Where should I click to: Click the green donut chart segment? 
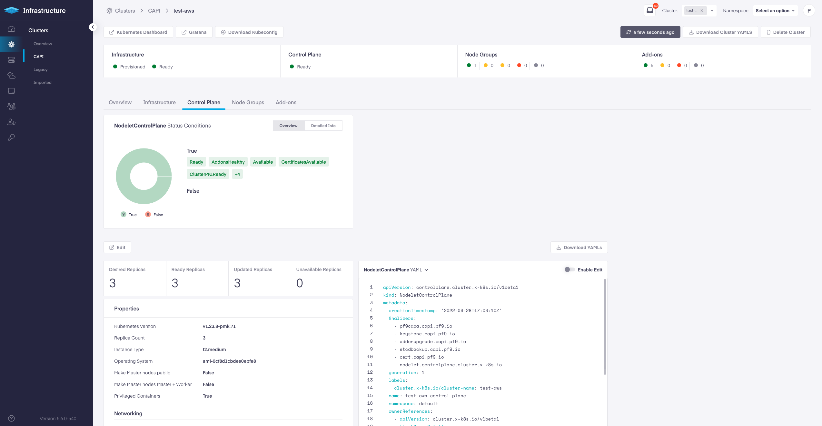click(x=124, y=176)
